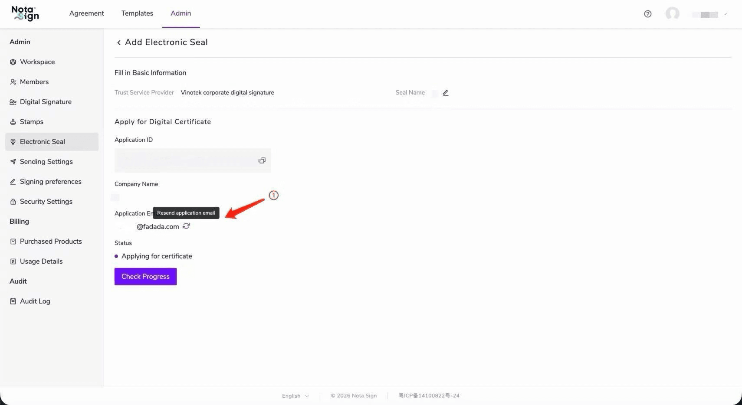Click the Purchased Products icon
Image resolution: width=742 pixels, height=405 pixels.
[13, 242]
